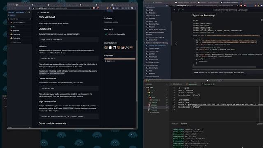
Task: Open first contributor avatar on GitHub
Action: tap(106, 48)
